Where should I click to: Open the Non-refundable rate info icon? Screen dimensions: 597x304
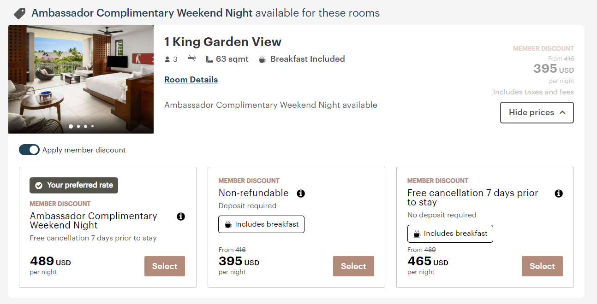click(x=301, y=193)
